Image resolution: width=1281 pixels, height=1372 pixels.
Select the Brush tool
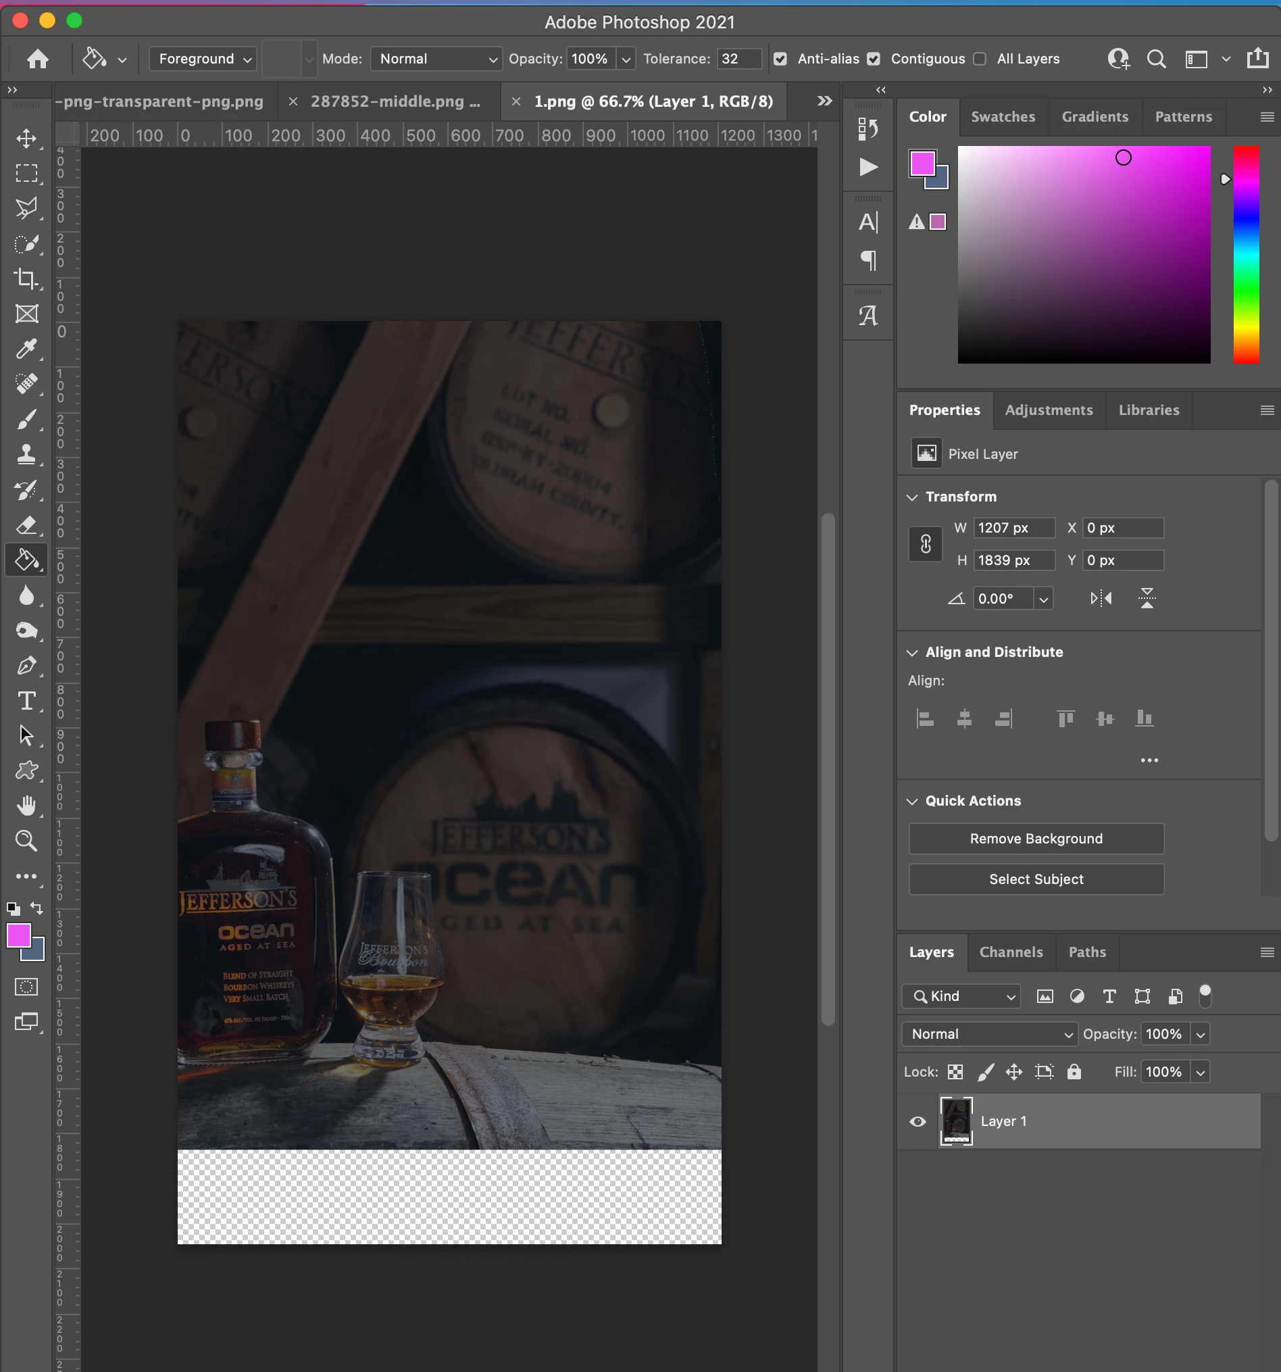tap(26, 420)
